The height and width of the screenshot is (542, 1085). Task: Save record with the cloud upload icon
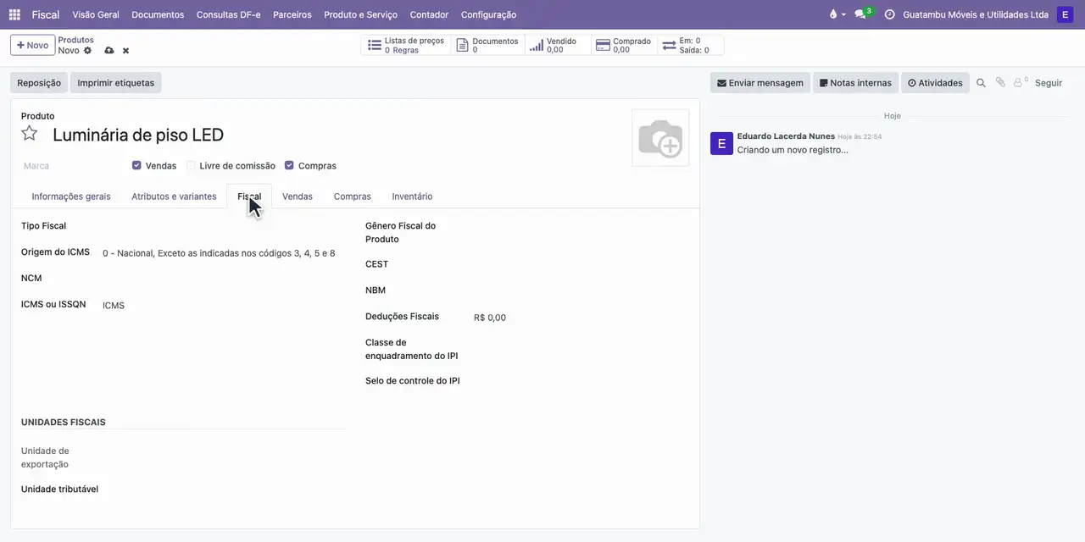tap(109, 51)
